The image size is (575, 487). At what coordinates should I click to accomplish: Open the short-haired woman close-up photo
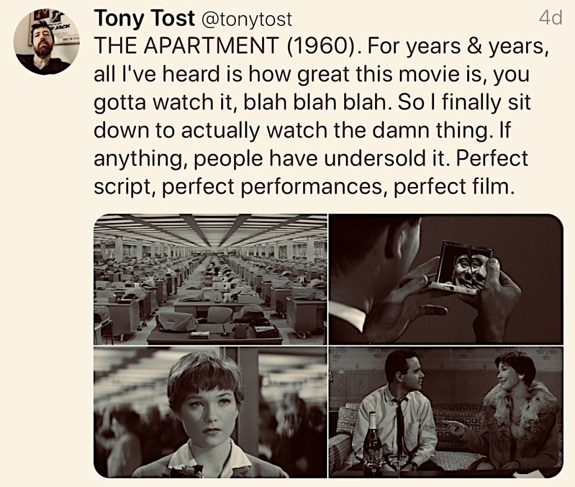point(210,412)
